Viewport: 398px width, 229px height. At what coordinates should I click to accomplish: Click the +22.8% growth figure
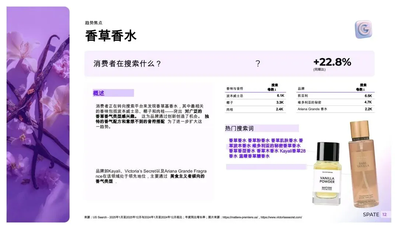click(x=332, y=62)
